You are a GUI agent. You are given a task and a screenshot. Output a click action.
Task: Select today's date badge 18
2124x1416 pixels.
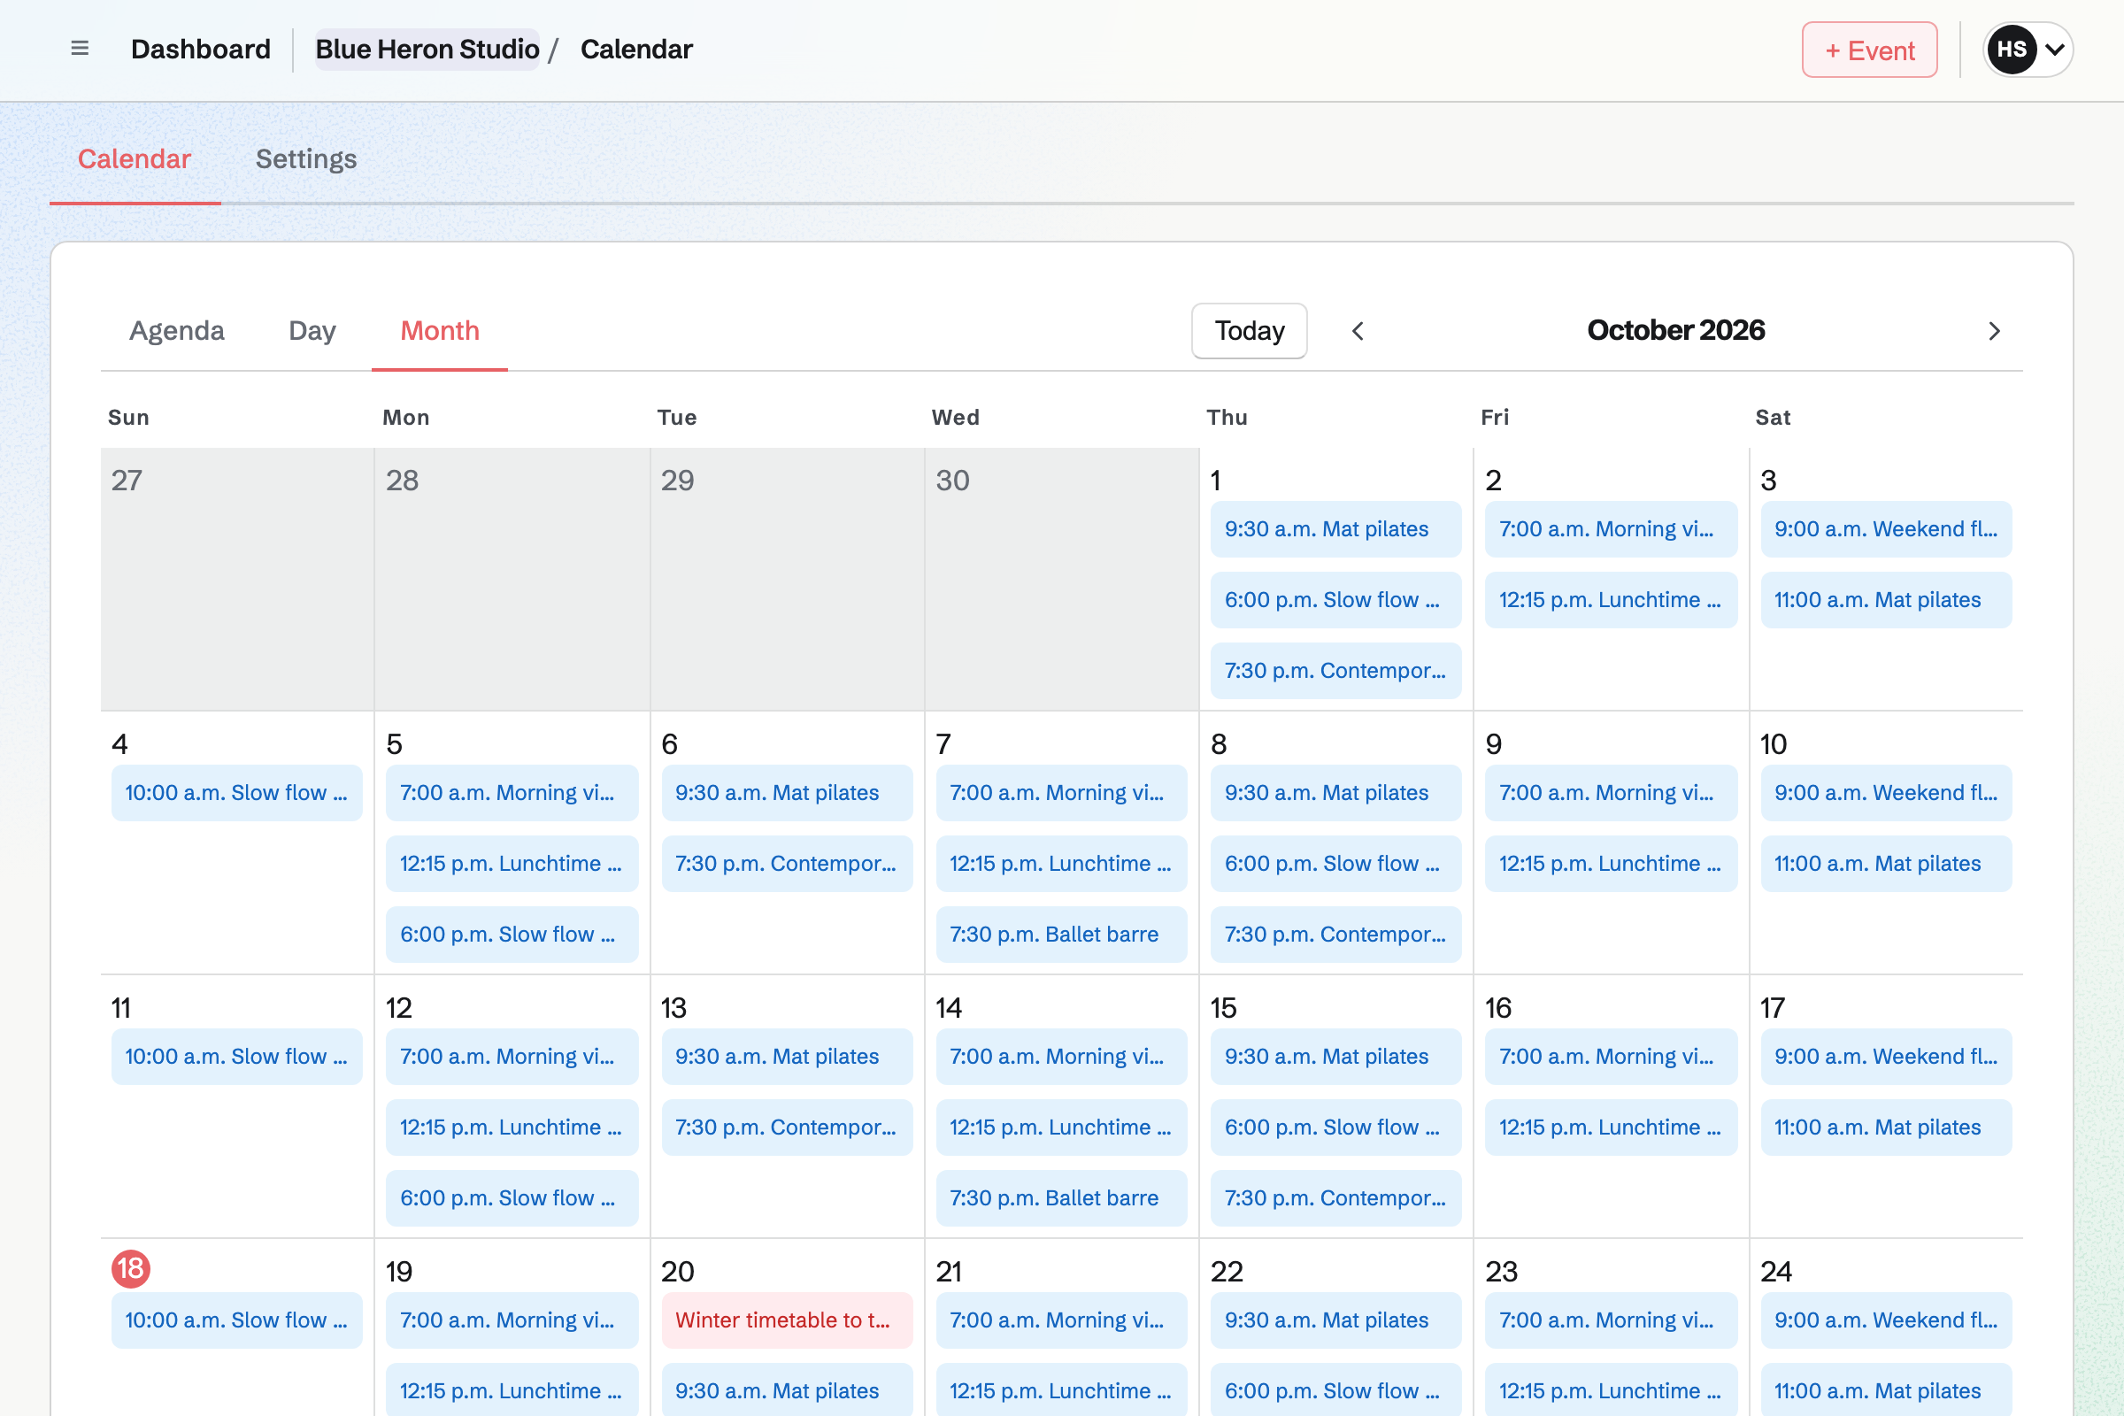point(131,1269)
